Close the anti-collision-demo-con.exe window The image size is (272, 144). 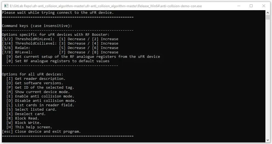tap(264, 6)
